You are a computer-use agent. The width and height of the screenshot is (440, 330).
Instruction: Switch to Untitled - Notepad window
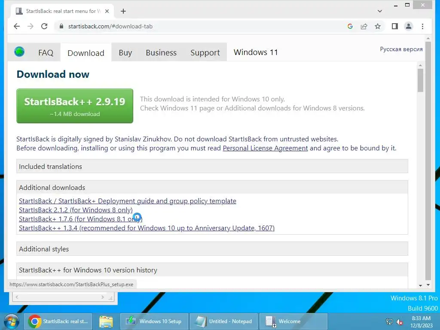[x=223, y=321]
